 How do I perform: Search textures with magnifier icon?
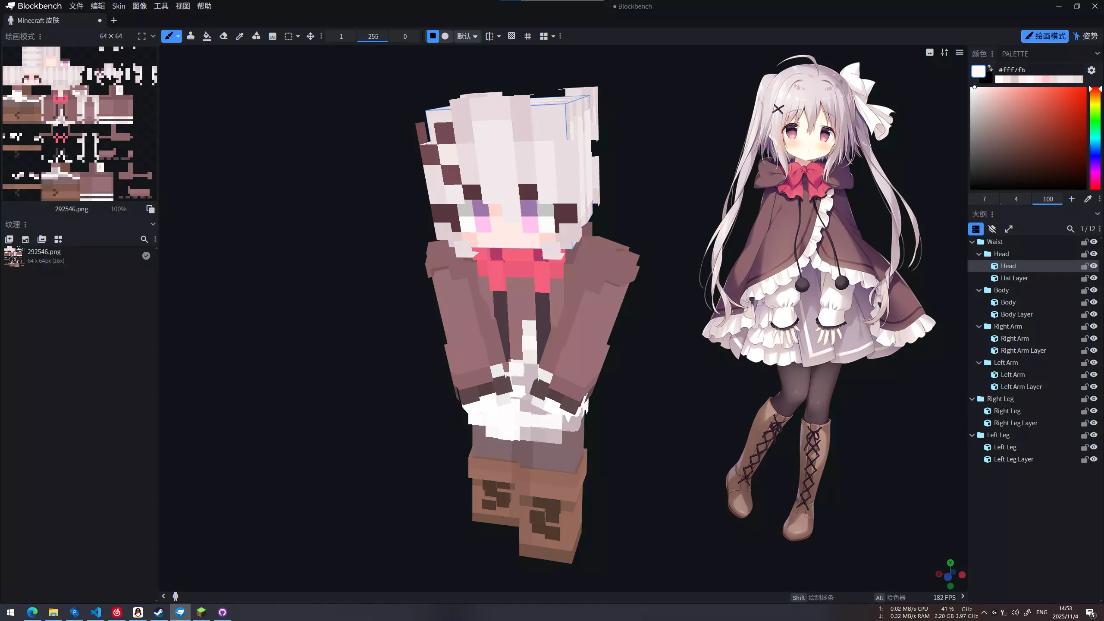coord(144,239)
